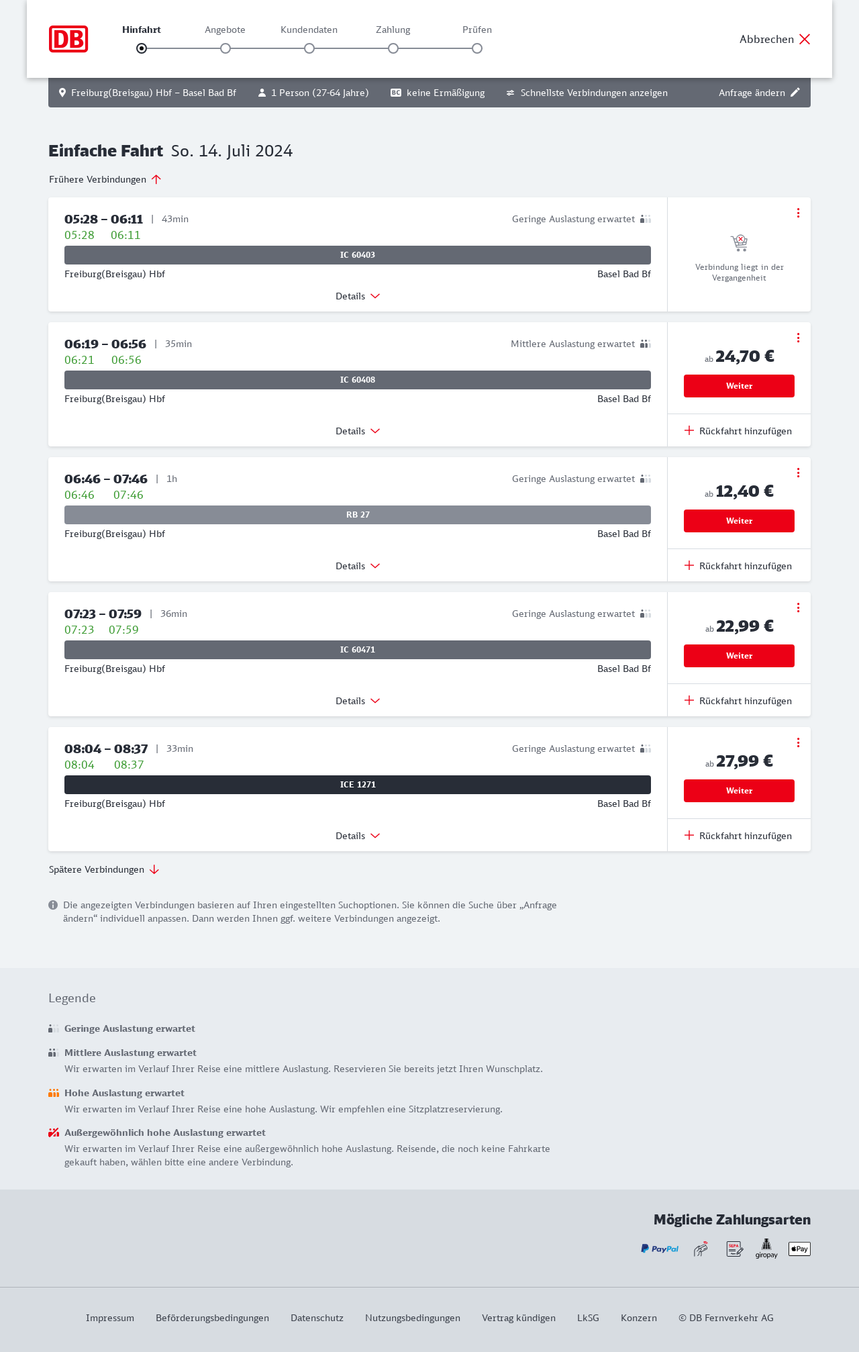Image resolution: width=859 pixels, height=1352 pixels.
Task: Click the pencil icon beside Anfrage ändern
Action: pyautogui.click(x=795, y=93)
